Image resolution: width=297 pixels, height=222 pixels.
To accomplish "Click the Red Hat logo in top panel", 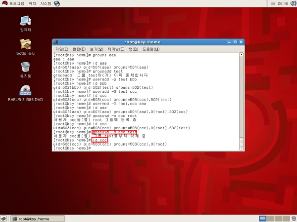I will pyautogui.click(x=4, y=3).
